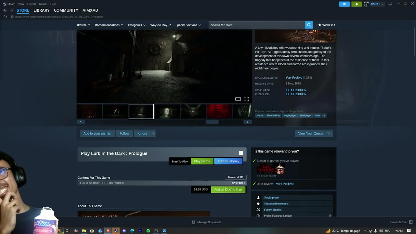Open Manage Downloads
This screenshot has height=234, width=416.
point(206,222)
